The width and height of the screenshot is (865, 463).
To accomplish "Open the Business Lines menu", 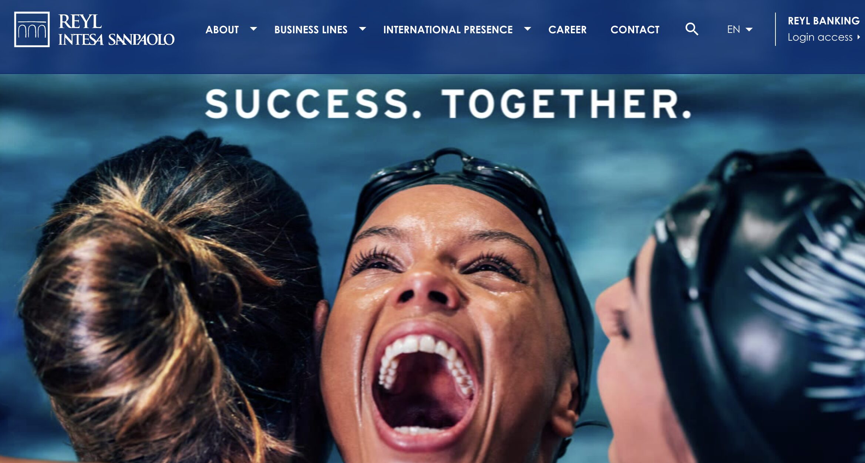I will [x=311, y=30].
